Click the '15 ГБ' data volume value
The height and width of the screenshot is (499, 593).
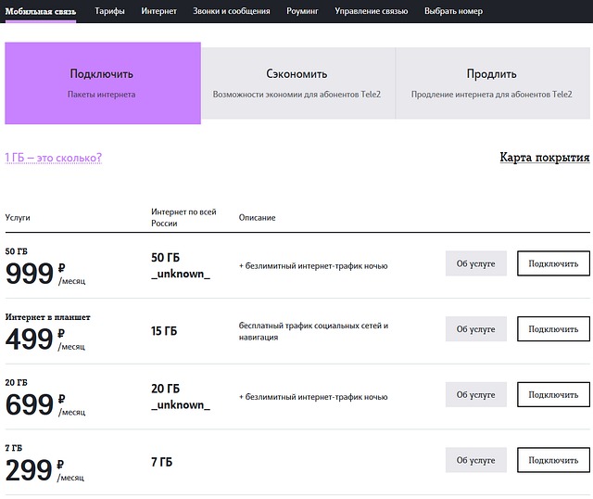pos(164,331)
